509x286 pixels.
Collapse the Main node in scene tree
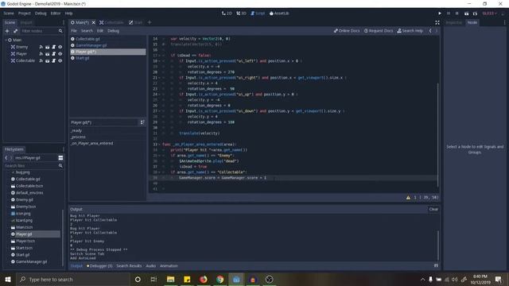[x=6, y=40]
